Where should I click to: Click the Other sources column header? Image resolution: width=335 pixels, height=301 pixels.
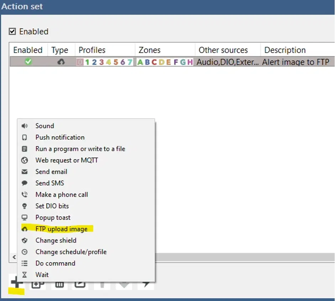(x=223, y=50)
